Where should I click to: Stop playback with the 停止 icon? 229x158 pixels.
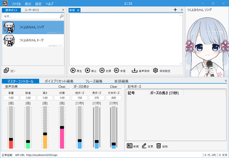pyautogui.click(x=88, y=70)
